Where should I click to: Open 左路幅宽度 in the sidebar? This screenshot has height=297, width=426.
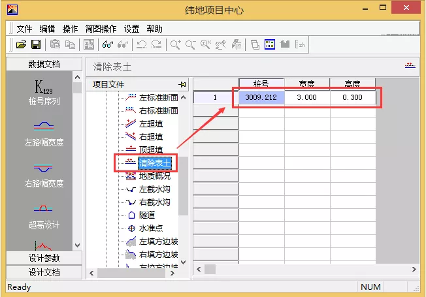point(43,133)
